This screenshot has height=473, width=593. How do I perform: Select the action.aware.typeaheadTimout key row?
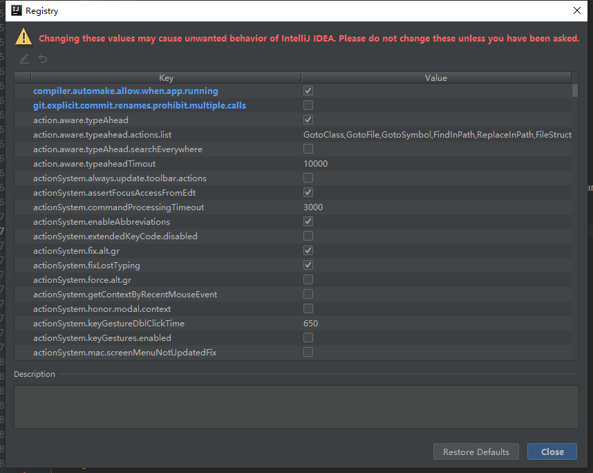95,164
